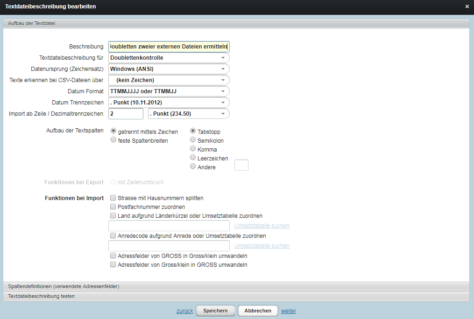Expand the Spaltendefinitionen section
The height and width of the screenshot is (319, 474).
pos(64,286)
